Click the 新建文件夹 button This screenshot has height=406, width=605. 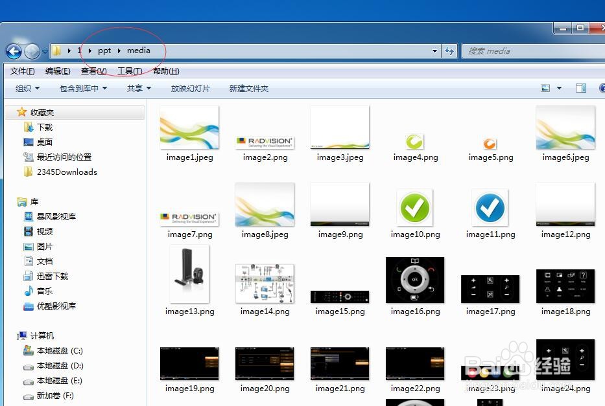click(x=248, y=88)
